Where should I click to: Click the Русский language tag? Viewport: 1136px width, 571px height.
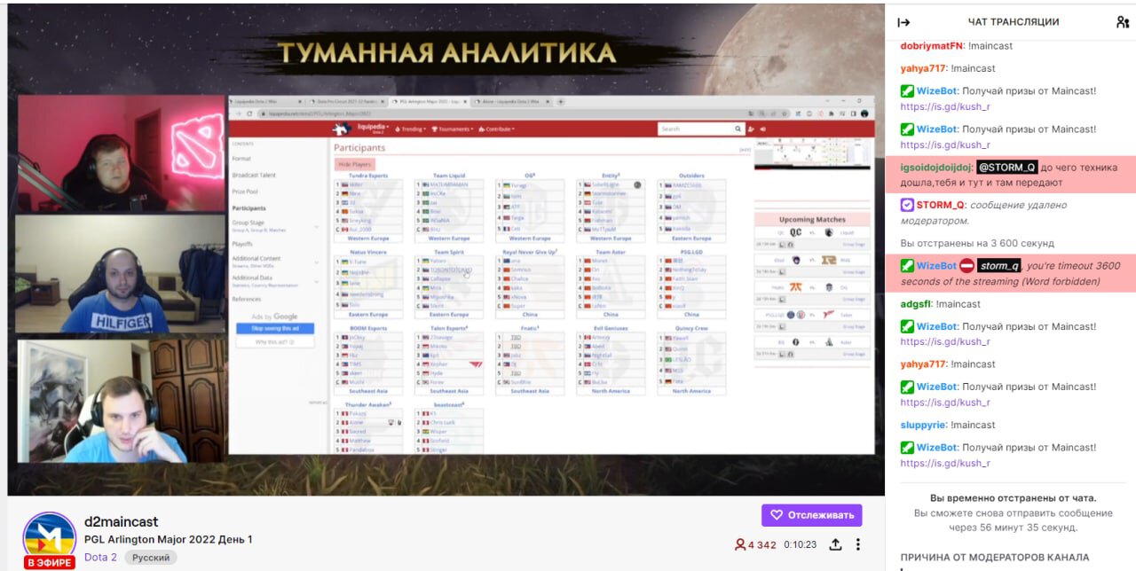151,558
